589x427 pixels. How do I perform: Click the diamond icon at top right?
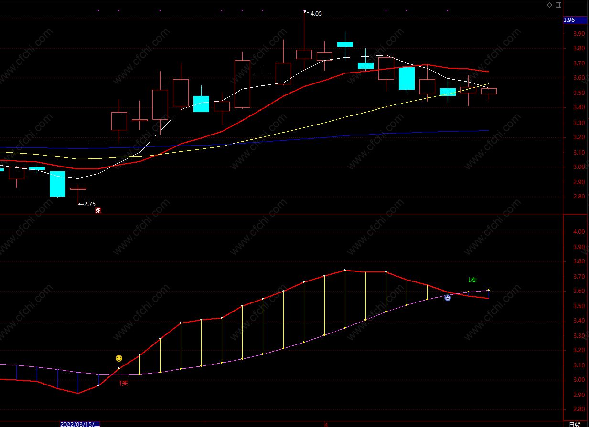pyautogui.click(x=549, y=5)
